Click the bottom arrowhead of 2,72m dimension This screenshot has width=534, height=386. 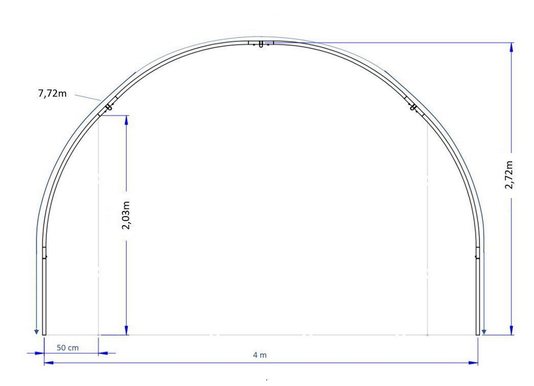512,330
